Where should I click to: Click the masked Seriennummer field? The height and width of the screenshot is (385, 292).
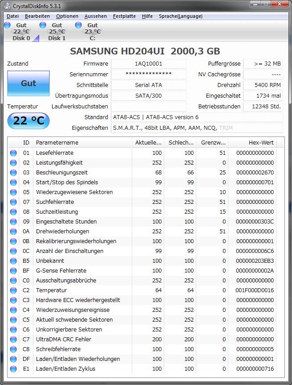coord(149,75)
